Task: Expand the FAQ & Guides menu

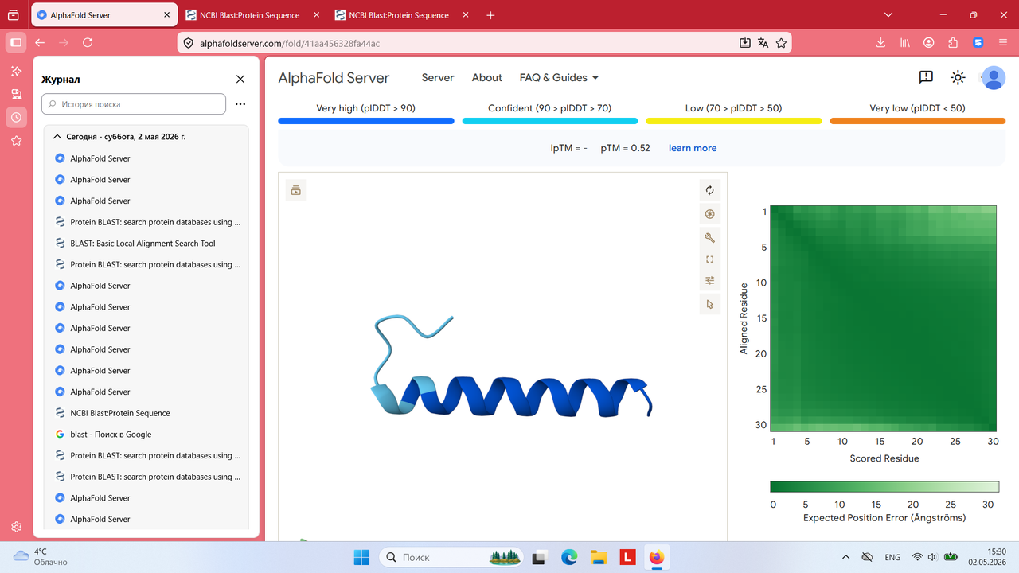Action: 559,77
